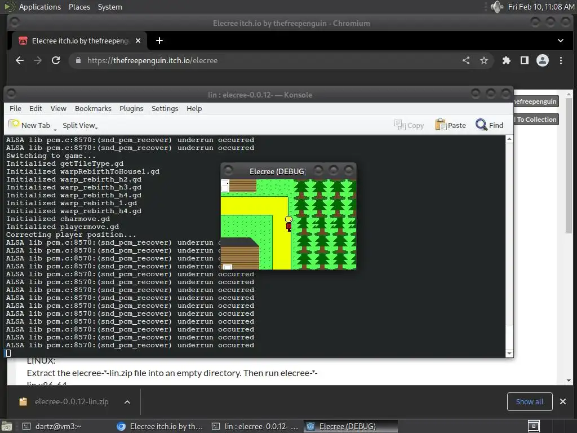Open Chromium profile avatar
This screenshot has height=433, width=577.
tap(543, 60)
